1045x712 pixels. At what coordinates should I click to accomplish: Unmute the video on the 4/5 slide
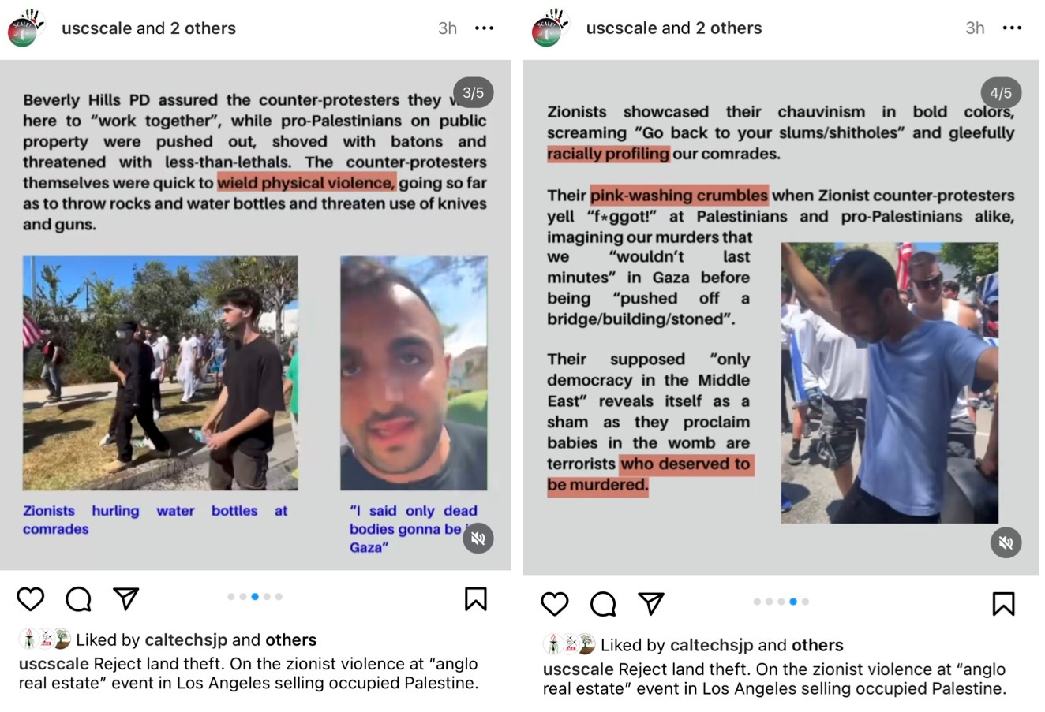(x=1006, y=542)
